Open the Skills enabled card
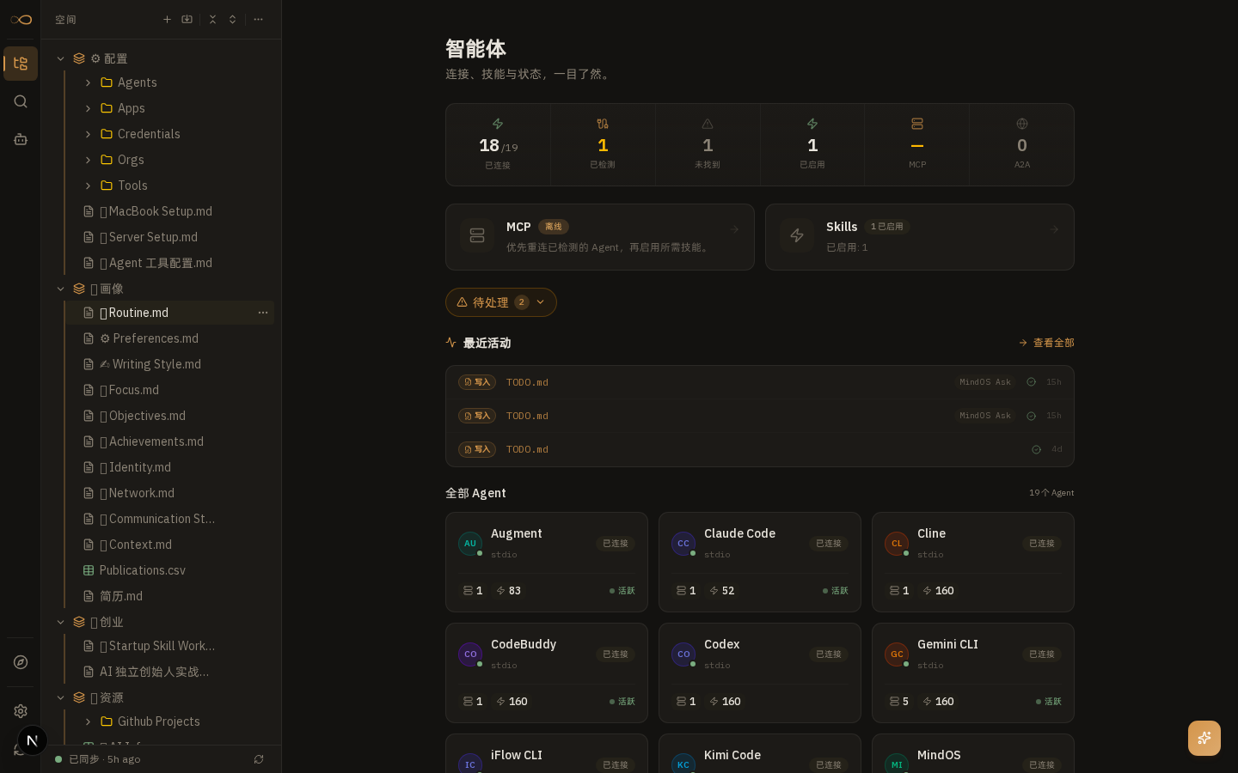Image resolution: width=1238 pixels, height=773 pixels. (920, 237)
